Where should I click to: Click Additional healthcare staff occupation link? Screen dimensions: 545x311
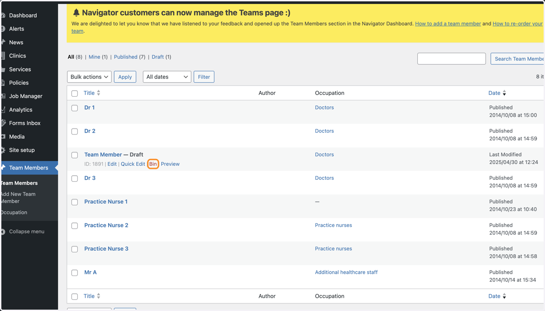coord(347,272)
